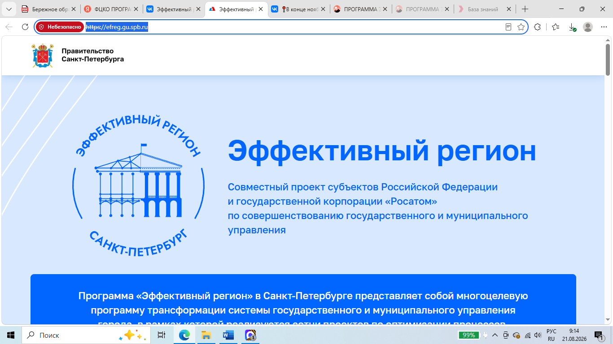Go back to the previous page
The image size is (613, 344).
pyautogui.click(x=9, y=27)
